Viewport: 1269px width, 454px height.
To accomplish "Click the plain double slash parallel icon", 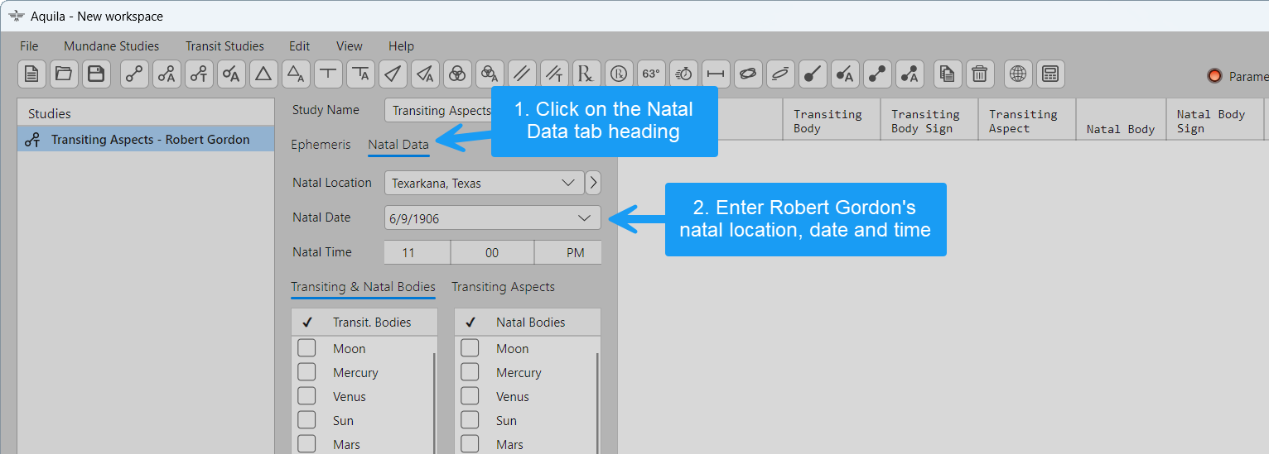I will click(522, 74).
